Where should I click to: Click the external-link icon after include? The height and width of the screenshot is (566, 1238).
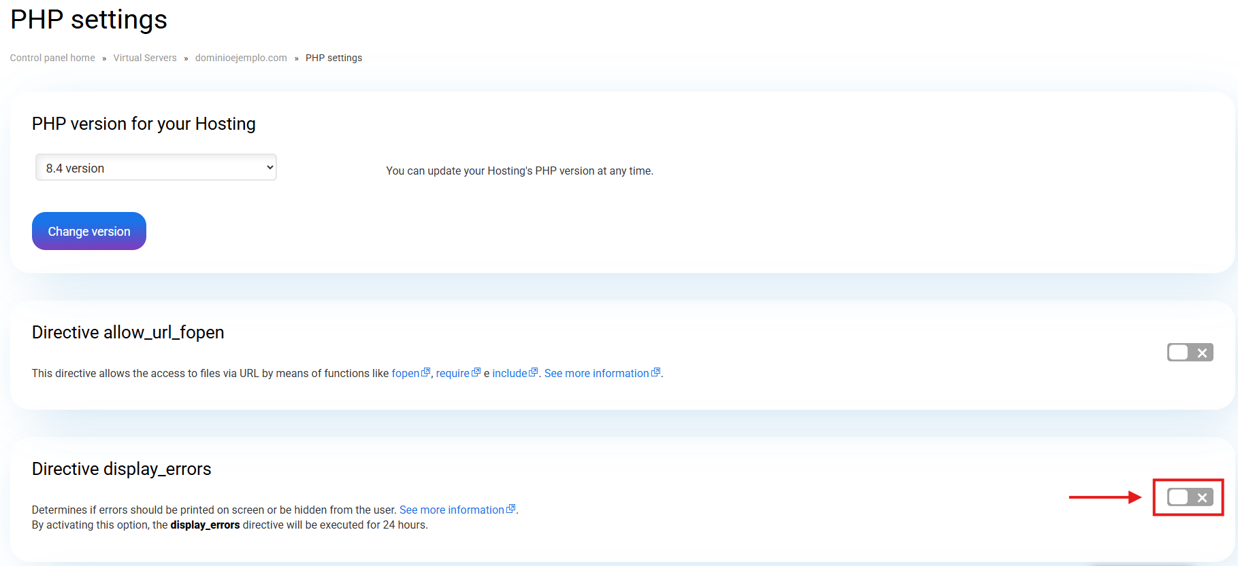pyautogui.click(x=534, y=372)
